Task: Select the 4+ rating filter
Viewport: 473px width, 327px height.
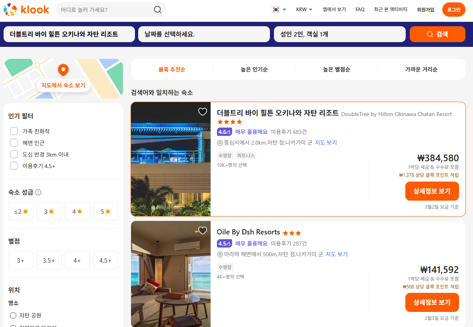Action: click(77, 260)
